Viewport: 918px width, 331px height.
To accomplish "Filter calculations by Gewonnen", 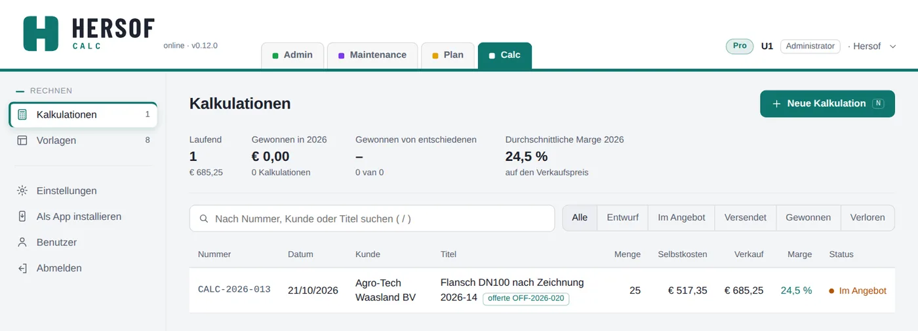I will 808,218.
